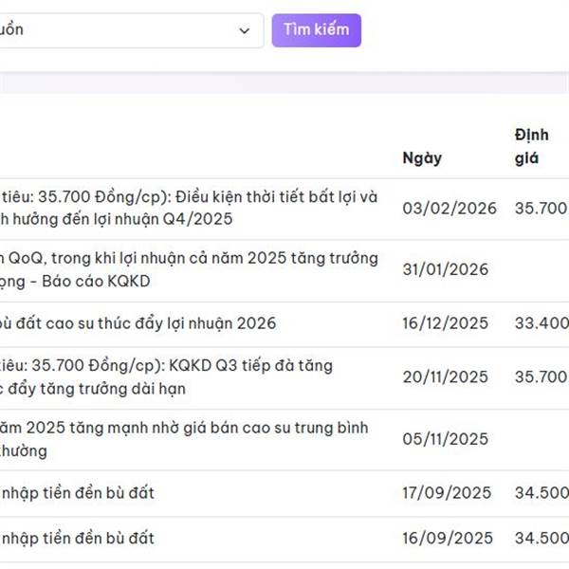
Task: Open report on cao su thúc đẩy lợi nhuận 2026
Action: coord(138,323)
